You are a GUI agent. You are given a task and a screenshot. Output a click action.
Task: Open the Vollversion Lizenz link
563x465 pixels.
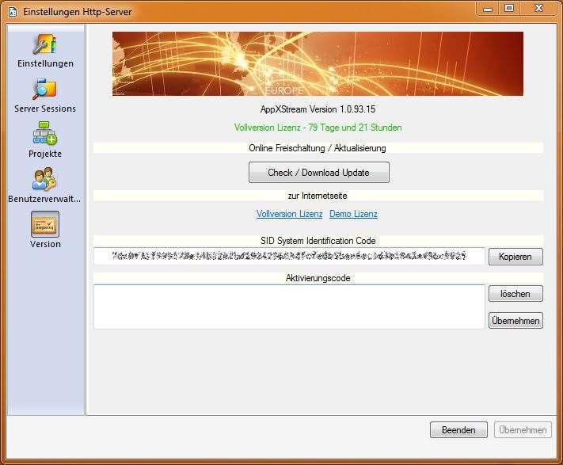289,214
